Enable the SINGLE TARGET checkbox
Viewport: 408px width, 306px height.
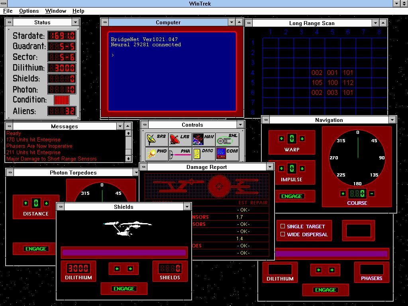[x=282, y=226]
